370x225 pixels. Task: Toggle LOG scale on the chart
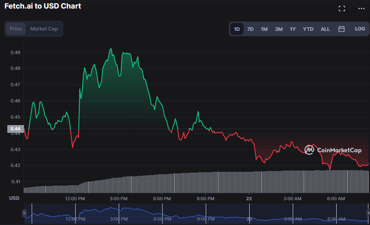(x=360, y=29)
